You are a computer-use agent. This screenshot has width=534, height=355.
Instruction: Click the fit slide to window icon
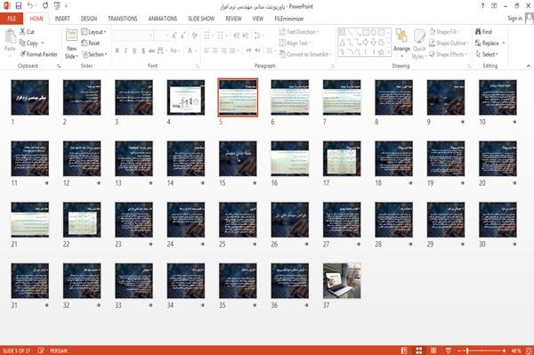(x=529, y=351)
